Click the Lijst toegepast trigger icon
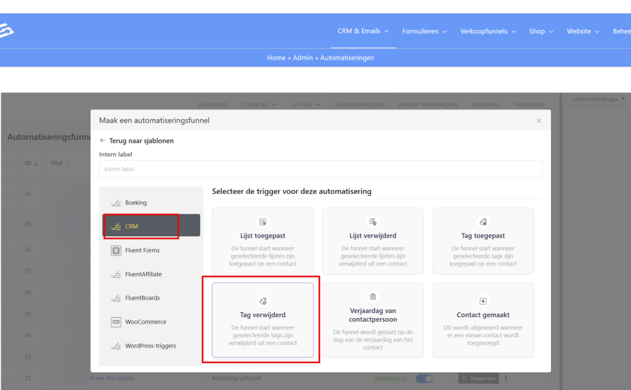Image resolution: width=631 pixels, height=390 pixels. click(x=263, y=221)
